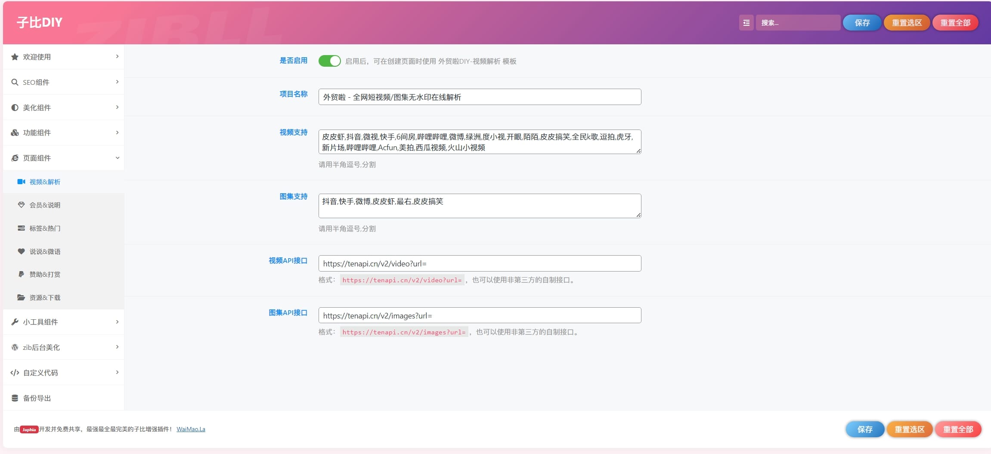Click the 图集API接口 field label

pyautogui.click(x=288, y=312)
